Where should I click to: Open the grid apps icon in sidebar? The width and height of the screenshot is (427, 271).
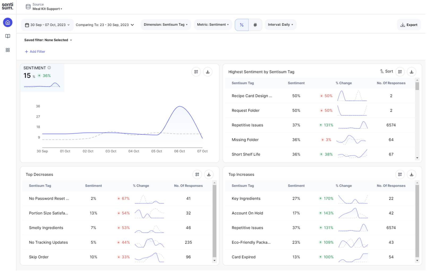coord(8,50)
